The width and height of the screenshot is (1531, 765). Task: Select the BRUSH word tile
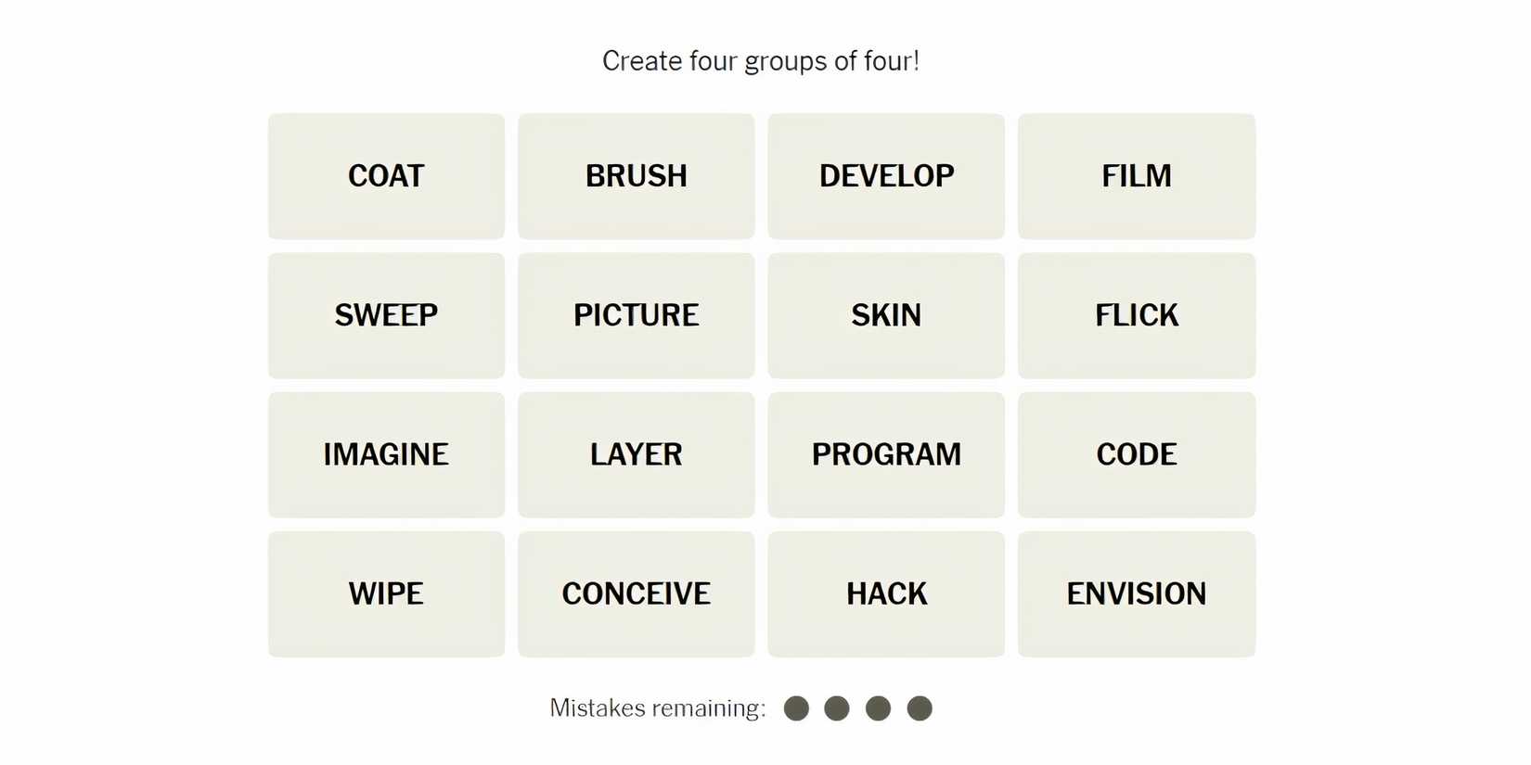pos(636,176)
